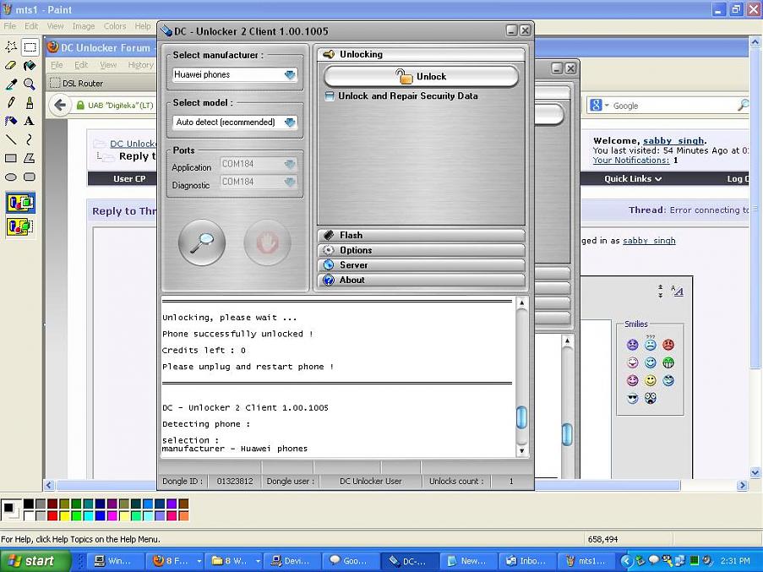The width and height of the screenshot is (763, 572).
Task: Expand the Server section
Action: 421,264
